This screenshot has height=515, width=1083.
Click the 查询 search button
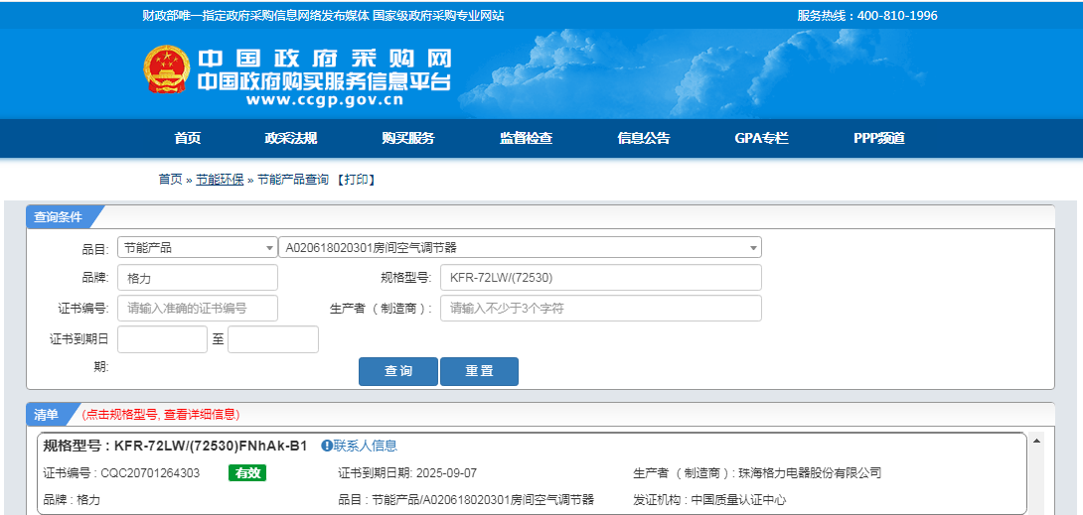398,371
